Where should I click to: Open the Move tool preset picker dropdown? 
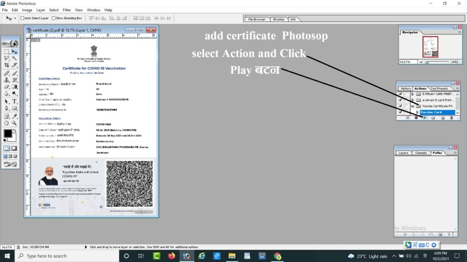pyautogui.click(x=15, y=18)
